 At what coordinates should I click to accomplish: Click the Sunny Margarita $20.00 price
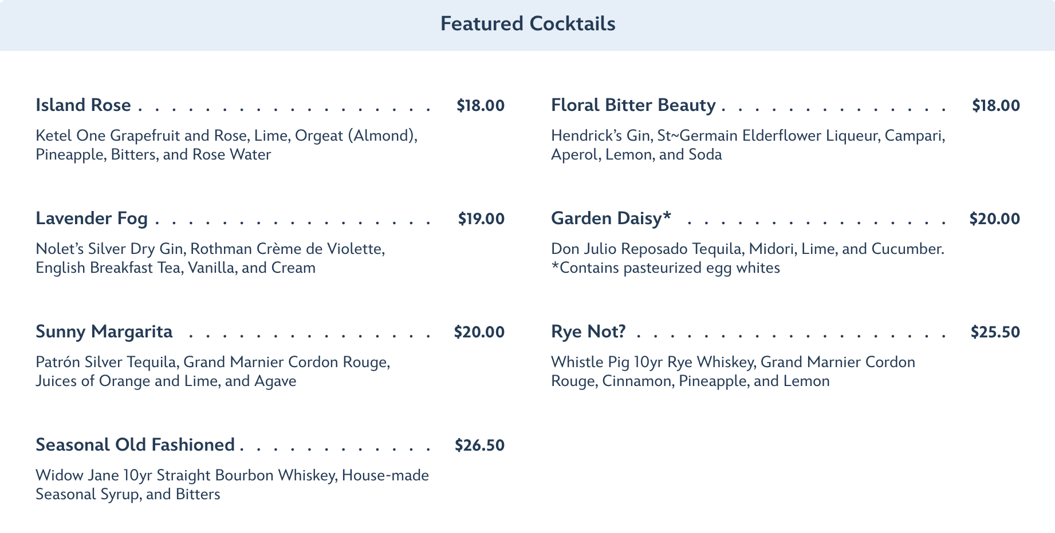[479, 332]
